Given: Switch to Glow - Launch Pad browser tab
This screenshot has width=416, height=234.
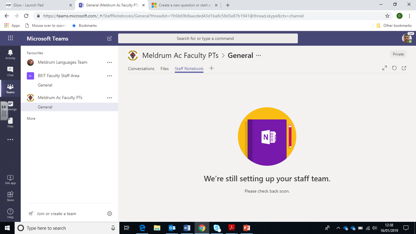Looking at the screenshot, I should [x=39, y=5].
